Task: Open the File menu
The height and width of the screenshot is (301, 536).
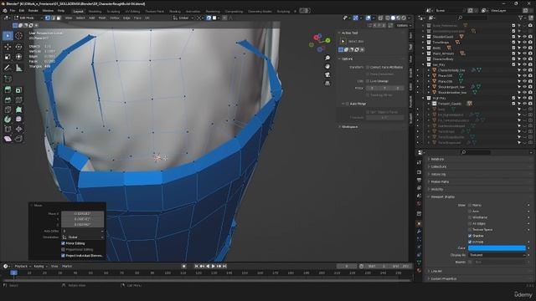Action: click(x=13, y=11)
